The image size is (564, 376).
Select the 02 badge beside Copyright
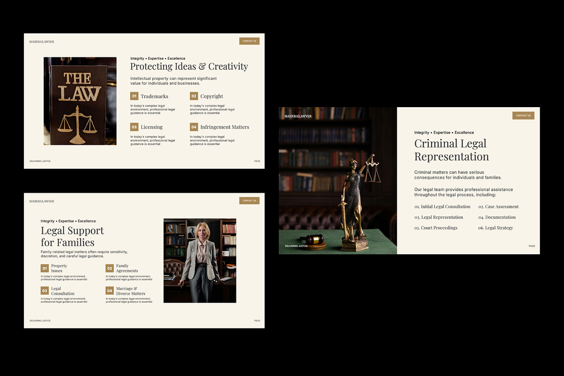pos(194,96)
